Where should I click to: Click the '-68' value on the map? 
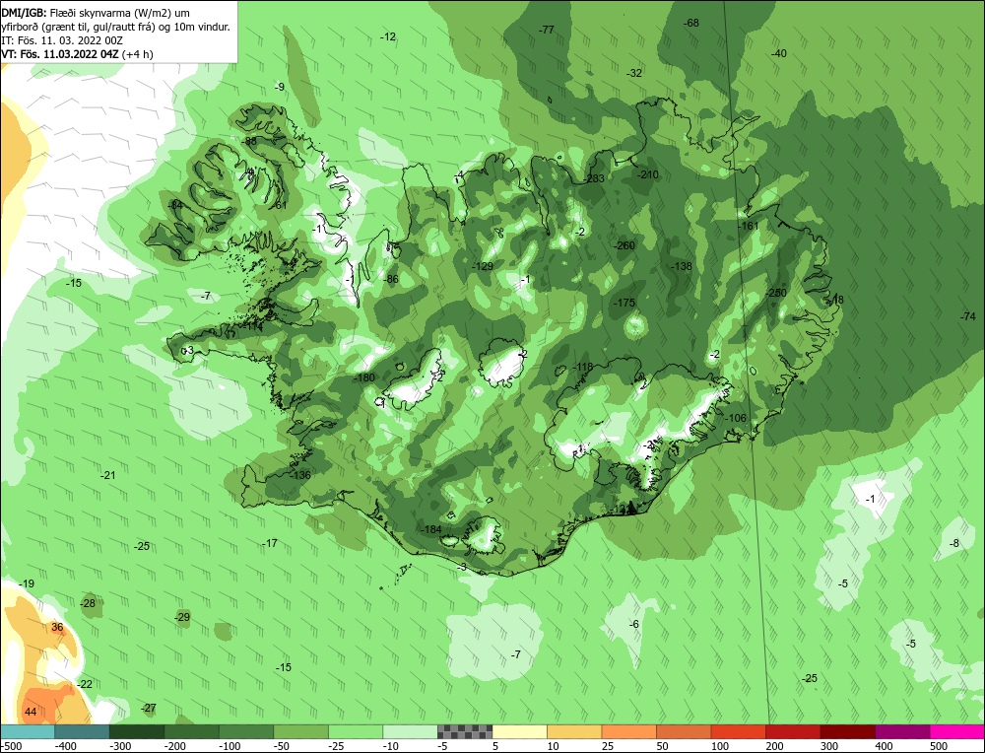[x=691, y=23]
